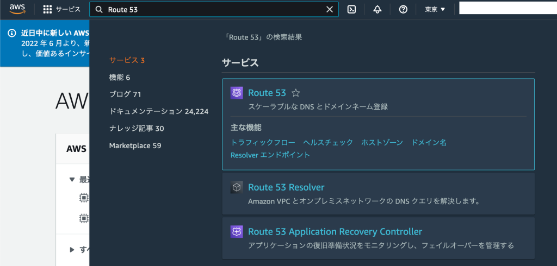Click the 「Route 53」の検索結果 heading

point(264,37)
